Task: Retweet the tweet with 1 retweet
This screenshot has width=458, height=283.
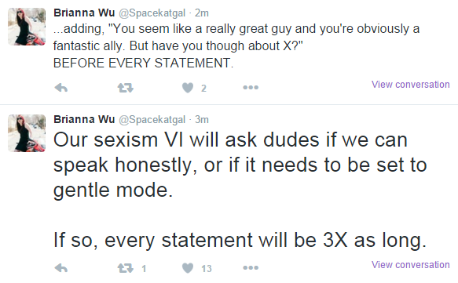Action: (x=126, y=268)
